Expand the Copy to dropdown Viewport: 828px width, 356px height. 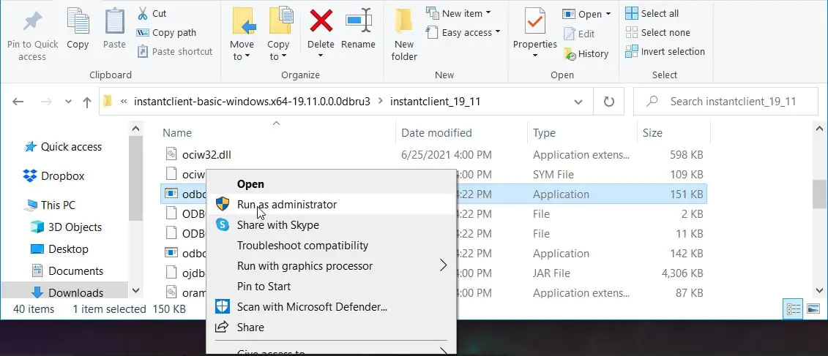click(279, 56)
